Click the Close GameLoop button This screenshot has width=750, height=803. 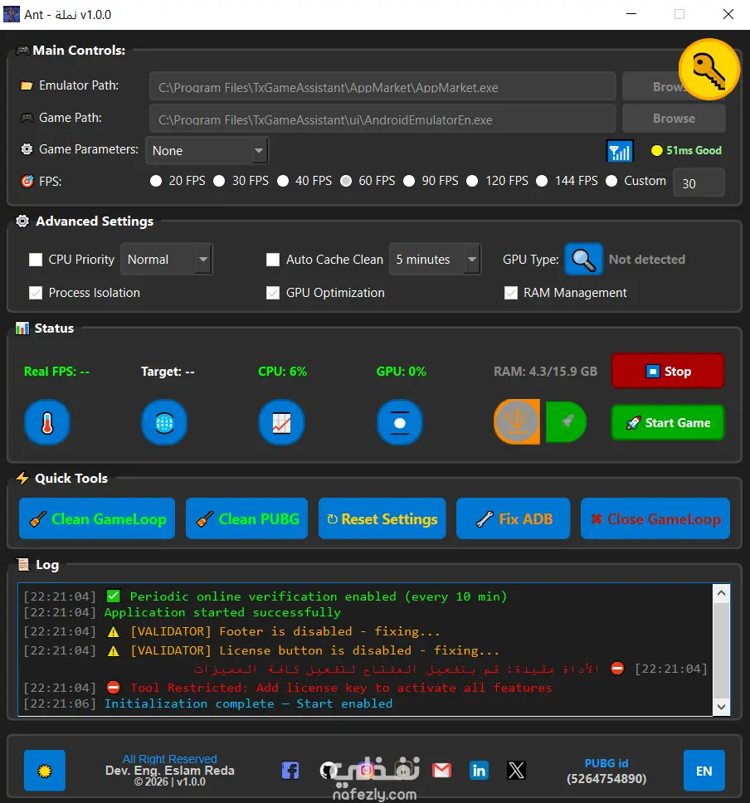click(655, 518)
